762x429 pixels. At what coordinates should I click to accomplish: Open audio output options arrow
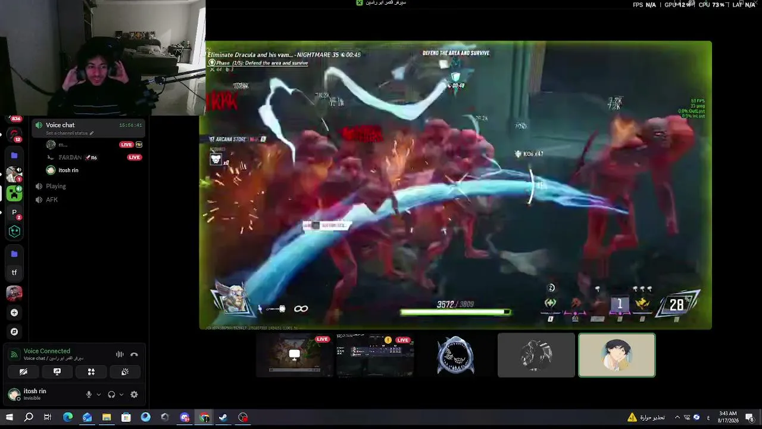coord(121,394)
